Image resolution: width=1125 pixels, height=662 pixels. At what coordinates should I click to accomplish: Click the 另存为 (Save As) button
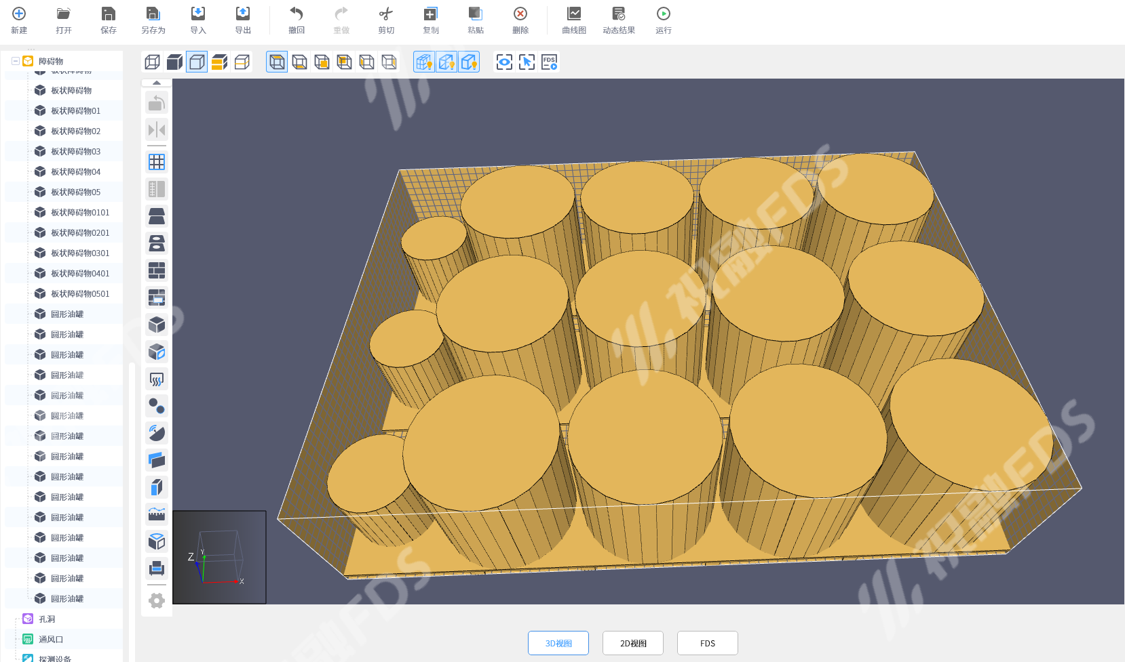pyautogui.click(x=153, y=20)
